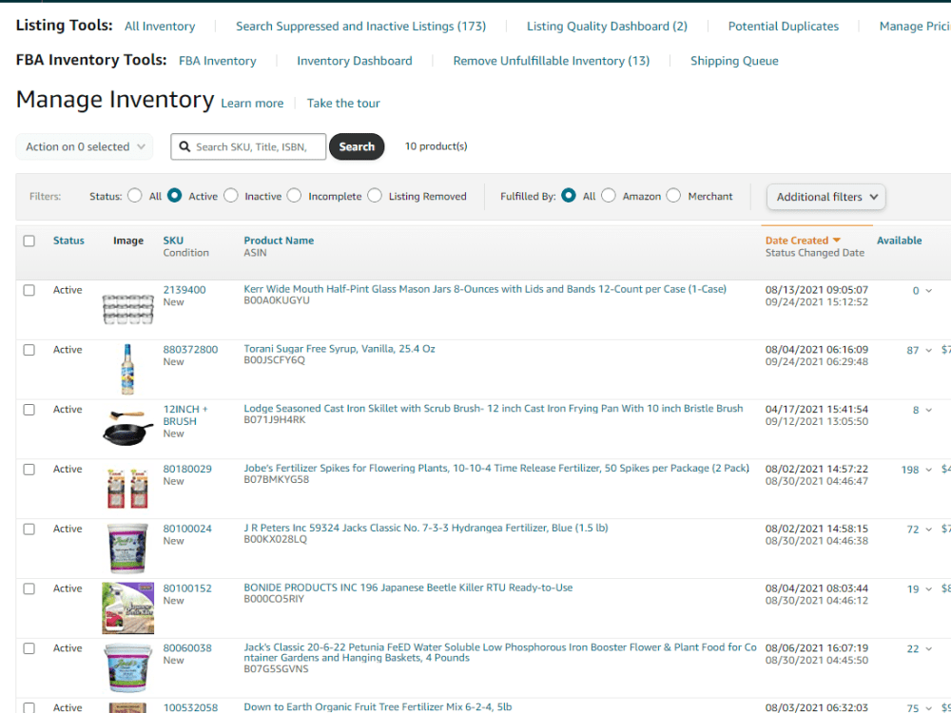This screenshot has width=951, height=713.
Task: Open Jobe's Fertilizer Spikes product link
Action: point(496,468)
